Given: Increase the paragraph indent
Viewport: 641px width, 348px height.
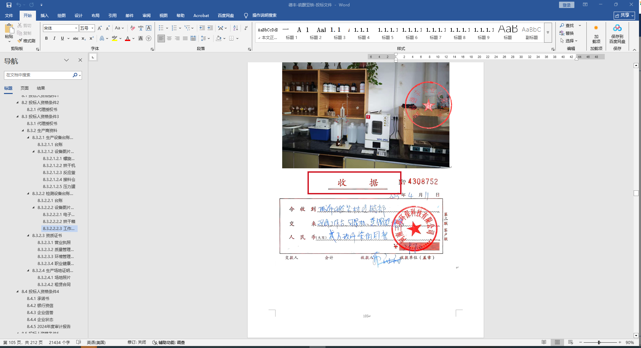Looking at the screenshot, I should pyautogui.click(x=210, y=28).
